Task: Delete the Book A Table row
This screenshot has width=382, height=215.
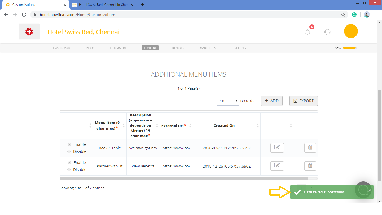Action: tap(310, 148)
